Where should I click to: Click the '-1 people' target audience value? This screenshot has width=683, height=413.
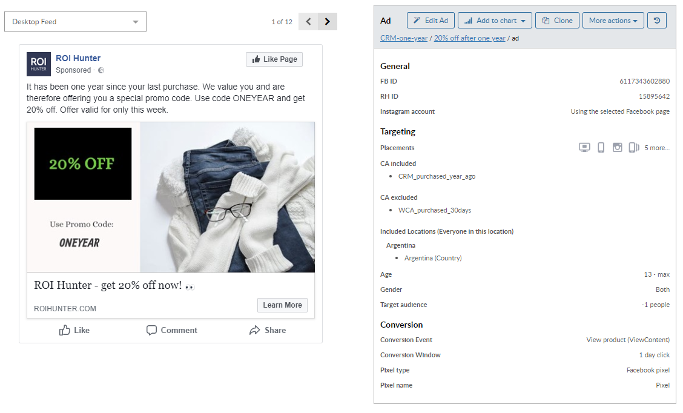coord(656,305)
